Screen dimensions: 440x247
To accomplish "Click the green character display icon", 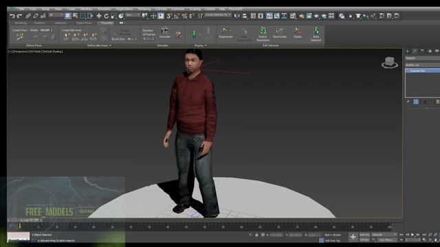I will [x=194, y=35].
